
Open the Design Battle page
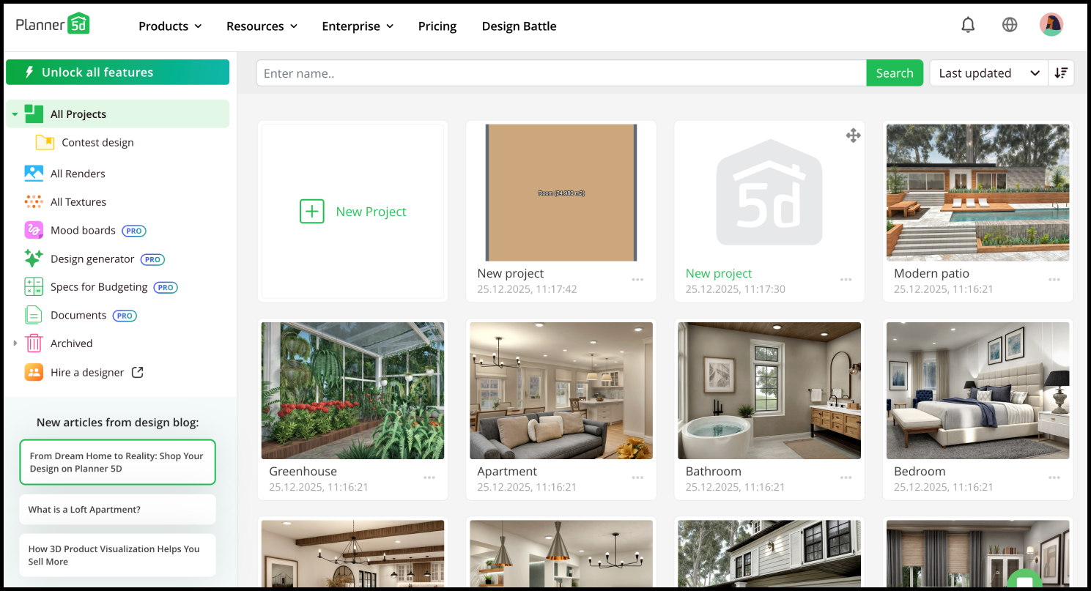point(519,26)
